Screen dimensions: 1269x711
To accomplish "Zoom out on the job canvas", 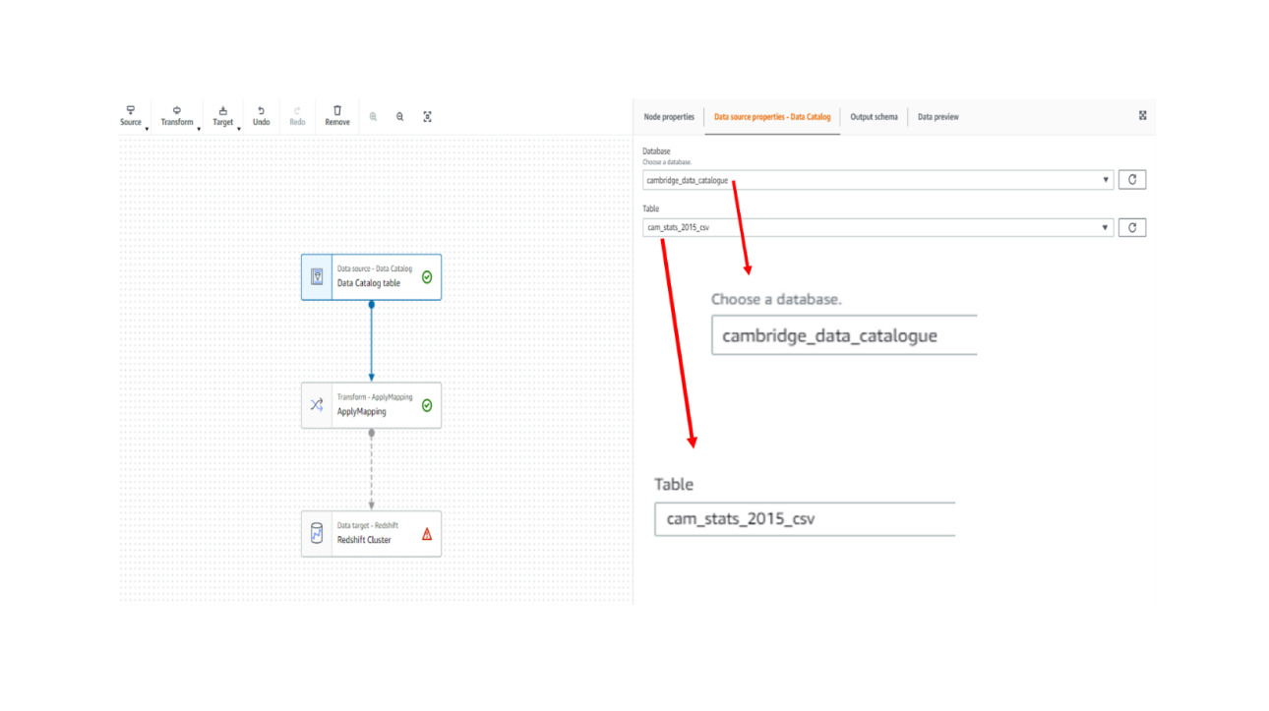I will pos(399,116).
